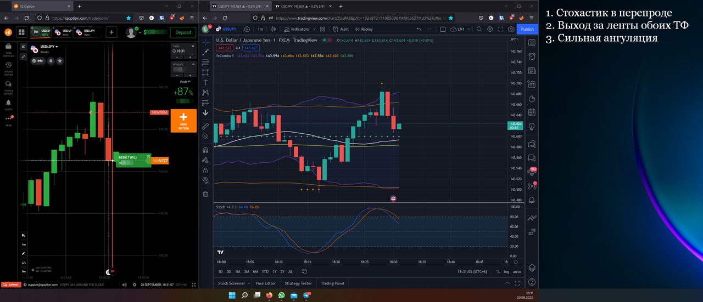Click the Deposit button
This screenshot has height=302, width=703.
pyautogui.click(x=183, y=32)
